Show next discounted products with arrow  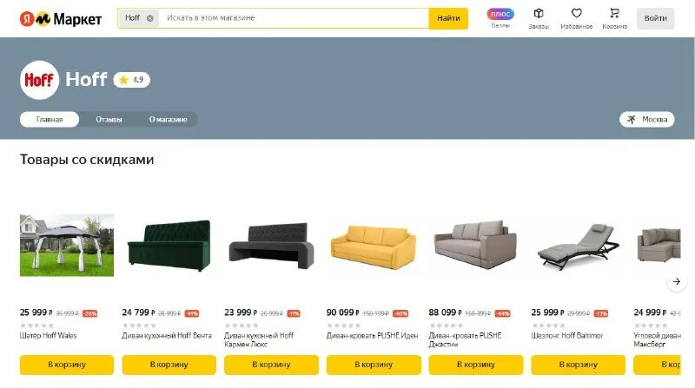click(677, 281)
